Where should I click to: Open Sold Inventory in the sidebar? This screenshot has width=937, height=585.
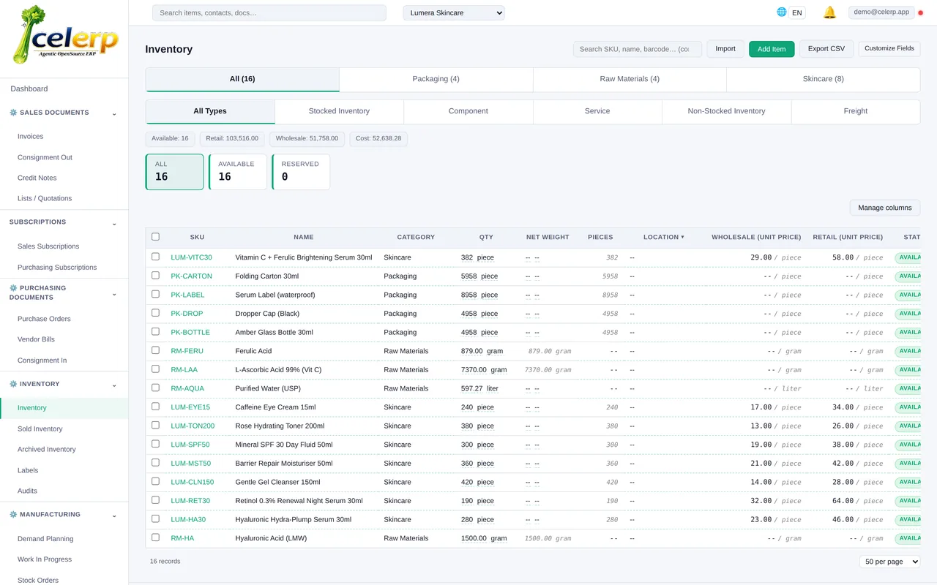(x=40, y=429)
